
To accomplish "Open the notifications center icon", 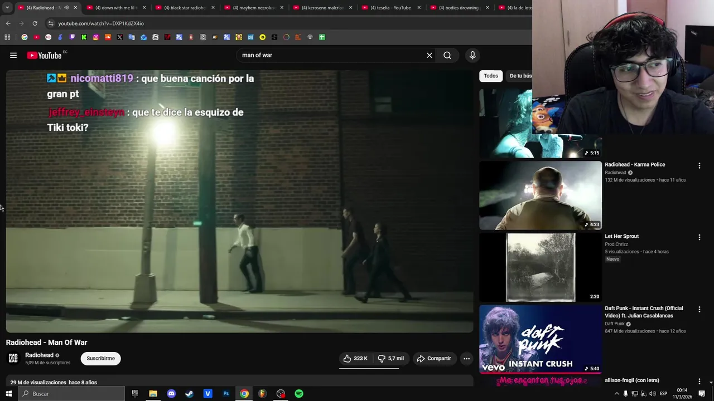I will coord(702,394).
